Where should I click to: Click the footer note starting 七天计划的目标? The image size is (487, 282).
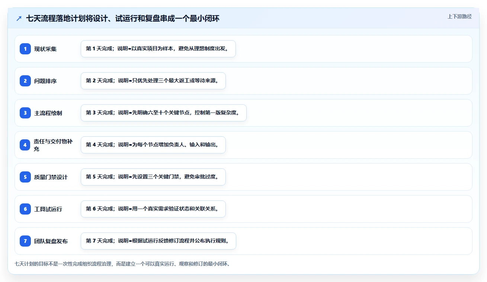122,264
